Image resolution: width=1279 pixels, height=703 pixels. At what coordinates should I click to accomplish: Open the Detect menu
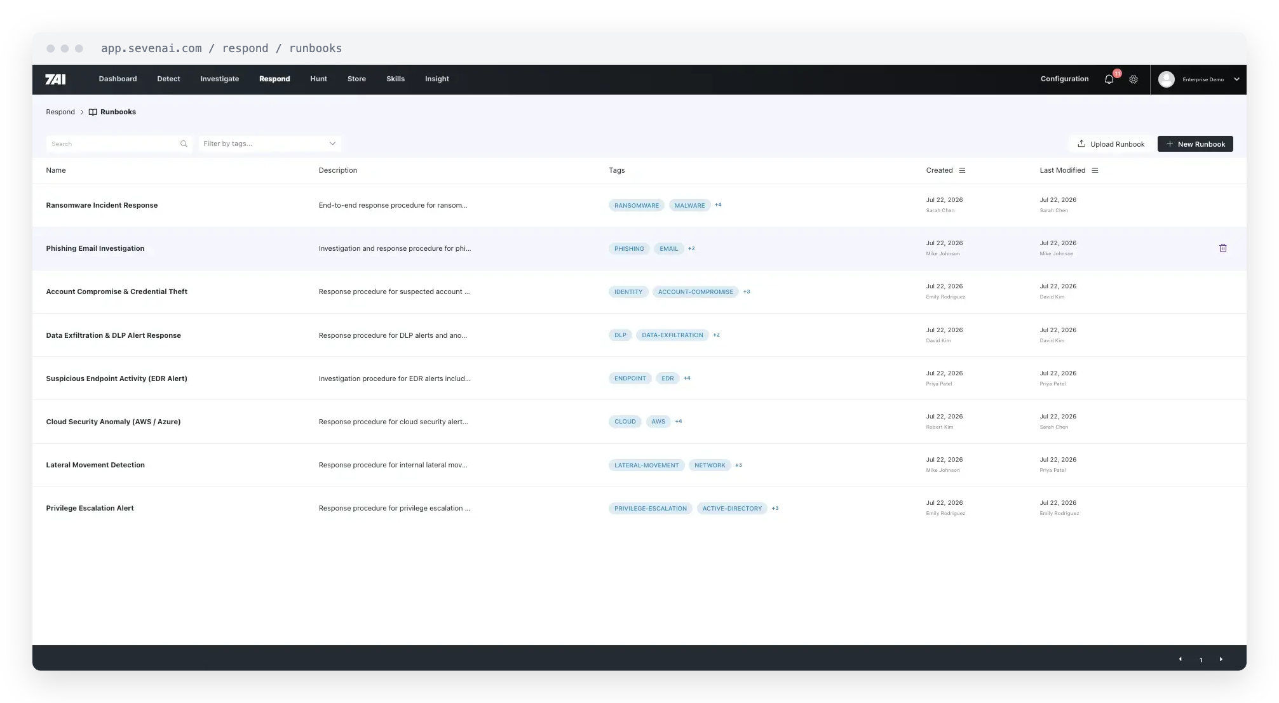coord(168,79)
